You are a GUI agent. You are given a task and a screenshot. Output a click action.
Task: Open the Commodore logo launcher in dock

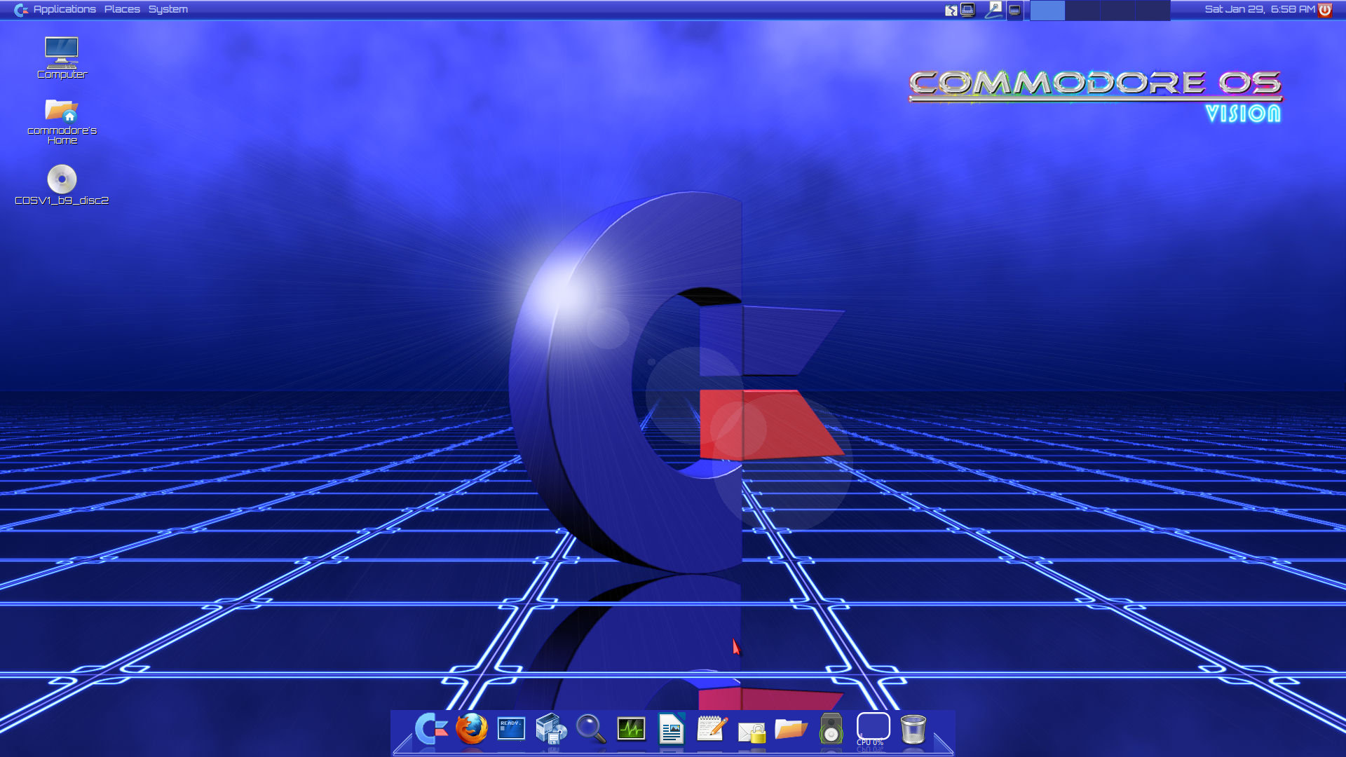pyautogui.click(x=430, y=729)
